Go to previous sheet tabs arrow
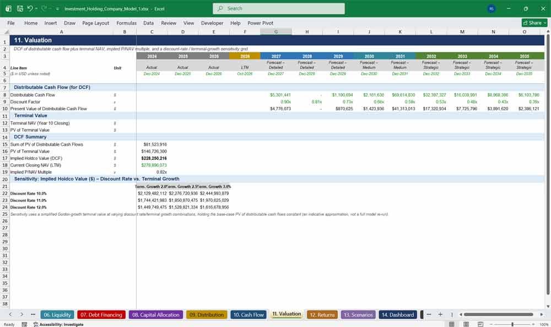Screen dimensions: 551x327 tap(10, 314)
